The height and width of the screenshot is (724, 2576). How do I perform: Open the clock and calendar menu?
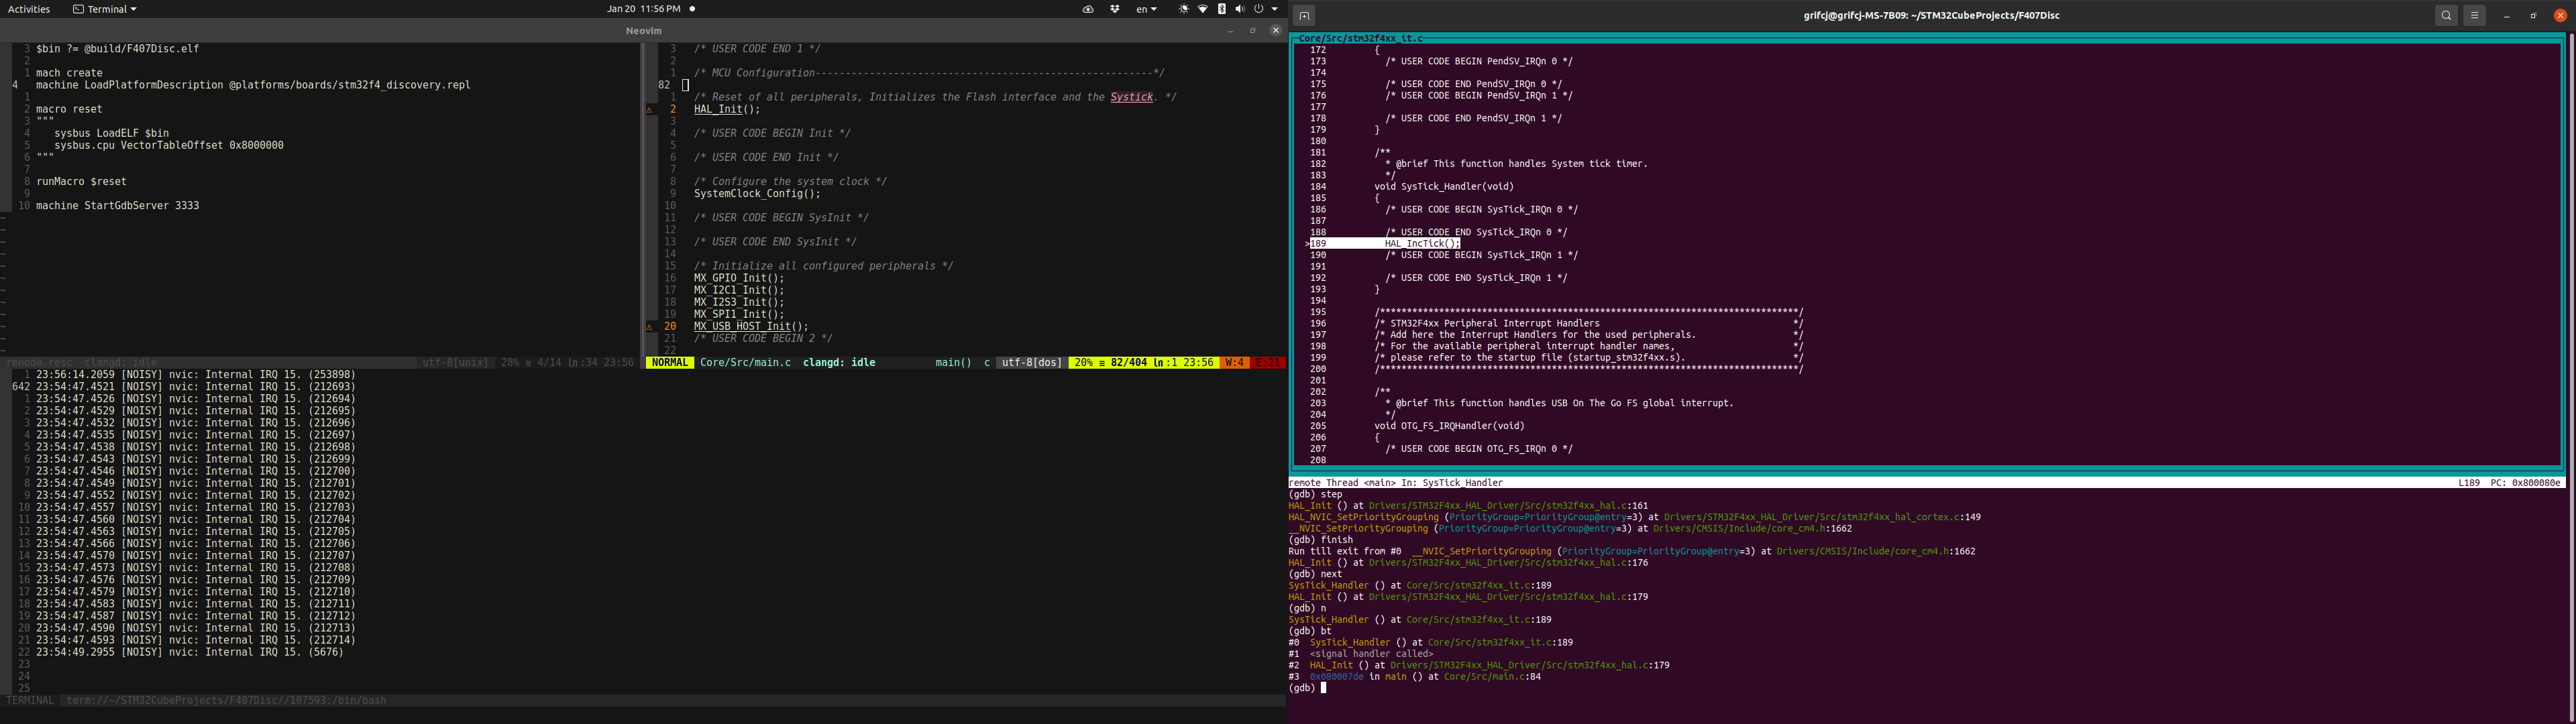click(643, 9)
